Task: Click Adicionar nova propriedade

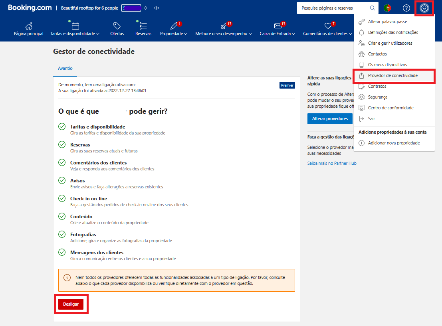Action: click(x=394, y=143)
